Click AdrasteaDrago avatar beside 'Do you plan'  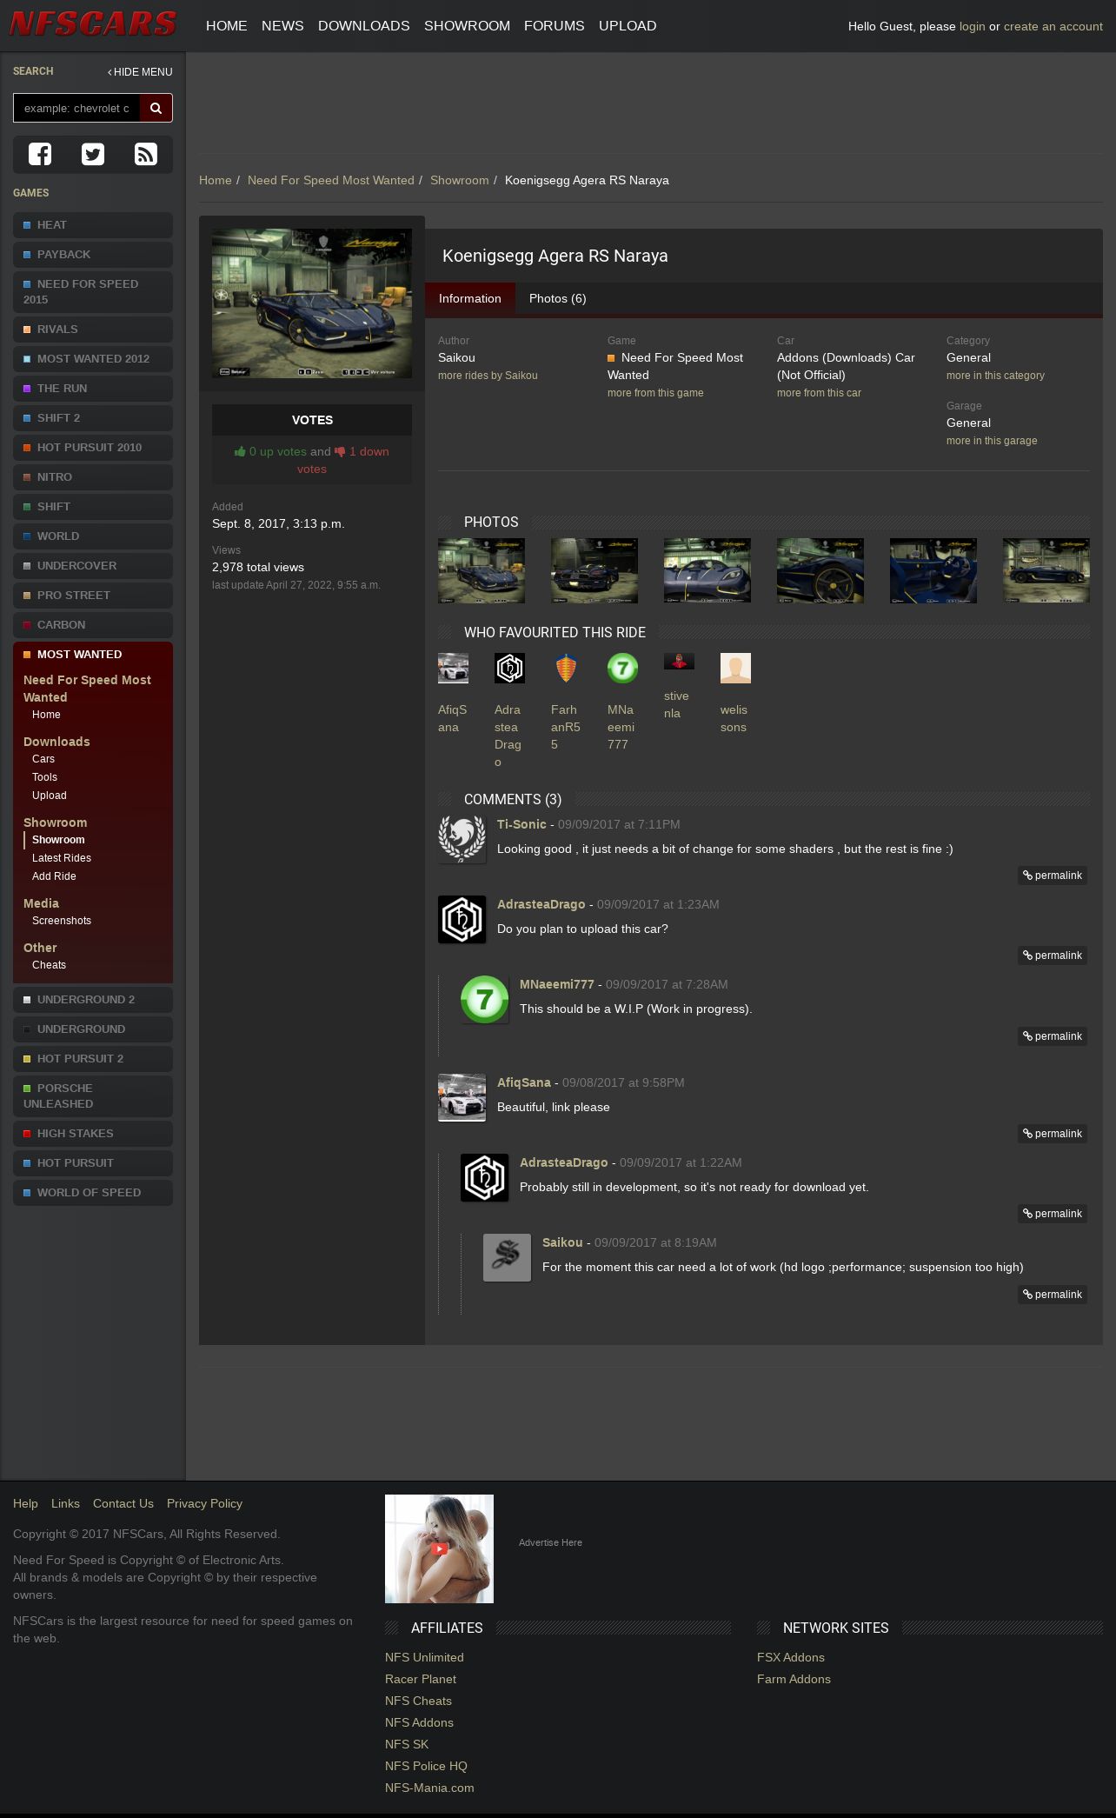click(462, 919)
